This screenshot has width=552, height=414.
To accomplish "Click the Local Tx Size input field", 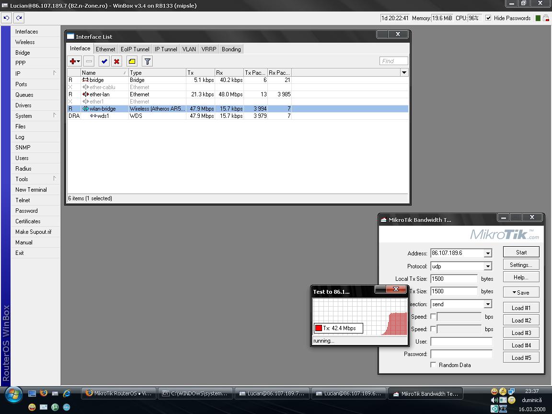I will click(454, 279).
